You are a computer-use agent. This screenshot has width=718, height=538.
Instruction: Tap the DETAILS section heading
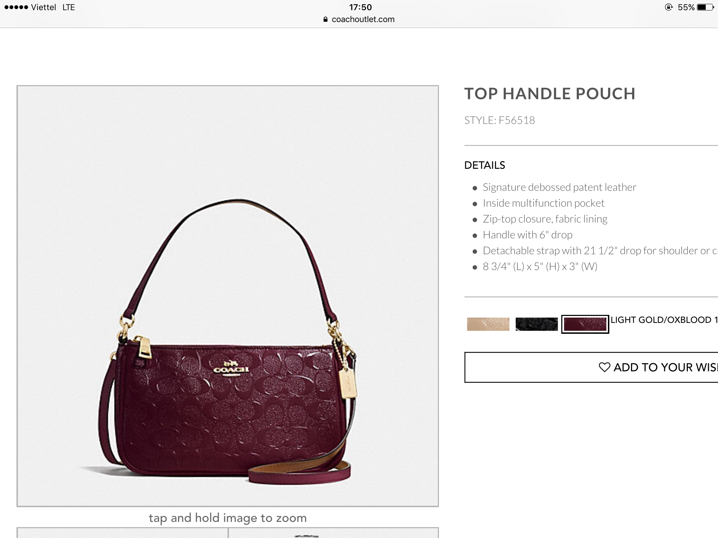click(485, 165)
